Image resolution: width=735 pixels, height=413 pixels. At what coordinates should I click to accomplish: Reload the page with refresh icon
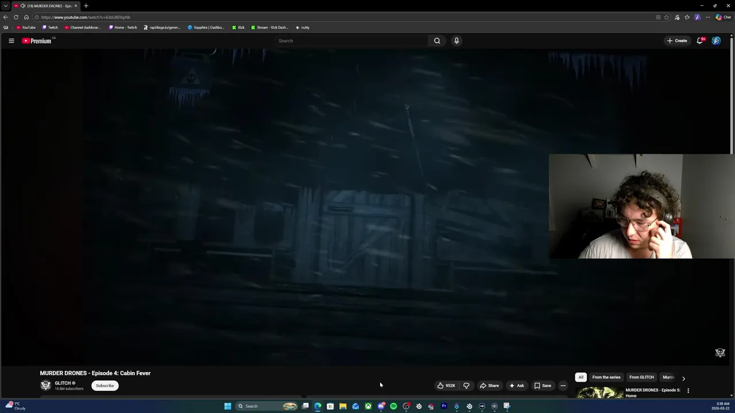(16, 17)
